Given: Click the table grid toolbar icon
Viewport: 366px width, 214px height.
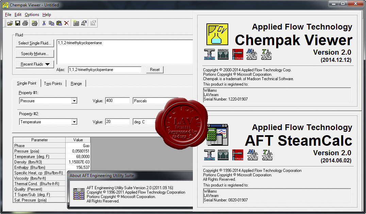Looking at the screenshot, I should click(x=76, y=23).
